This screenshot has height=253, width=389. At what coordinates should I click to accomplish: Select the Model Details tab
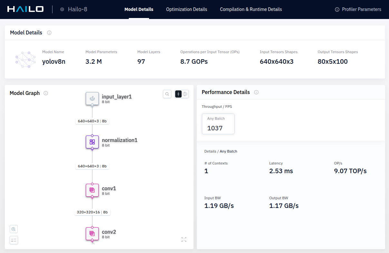tap(139, 9)
